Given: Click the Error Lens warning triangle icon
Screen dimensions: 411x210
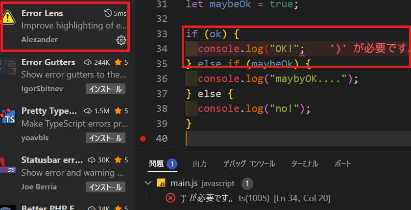Looking at the screenshot, I should pyautogui.click(x=9, y=17).
